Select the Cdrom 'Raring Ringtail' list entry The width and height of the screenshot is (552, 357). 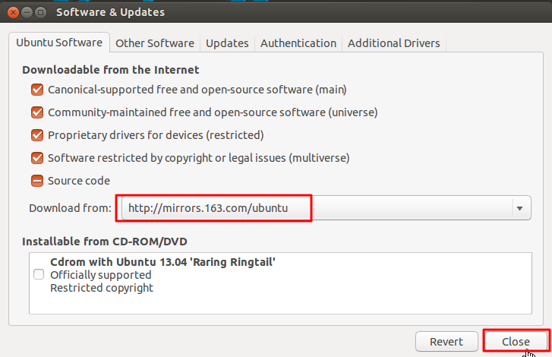pyautogui.click(x=162, y=262)
